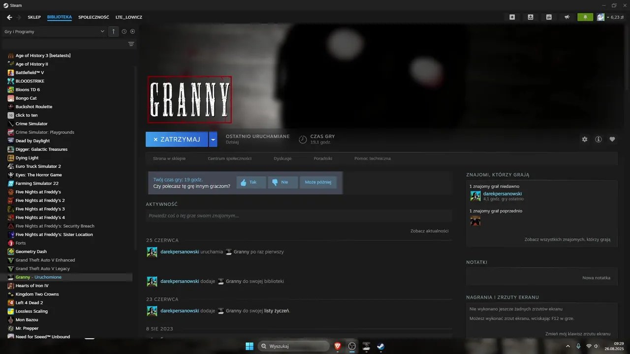The width and height of the screenshot is (630, 354).
Task: Open Zobacz wszystkich znajomych, którzy grają
Action: pos(567,239)
